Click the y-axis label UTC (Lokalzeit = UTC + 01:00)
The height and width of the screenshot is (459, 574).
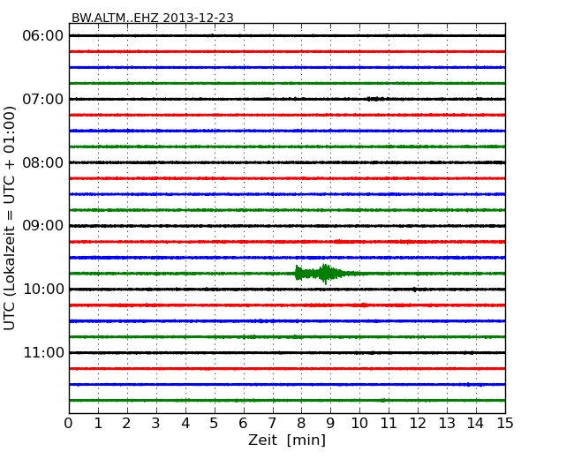click(x=10, y=218)
